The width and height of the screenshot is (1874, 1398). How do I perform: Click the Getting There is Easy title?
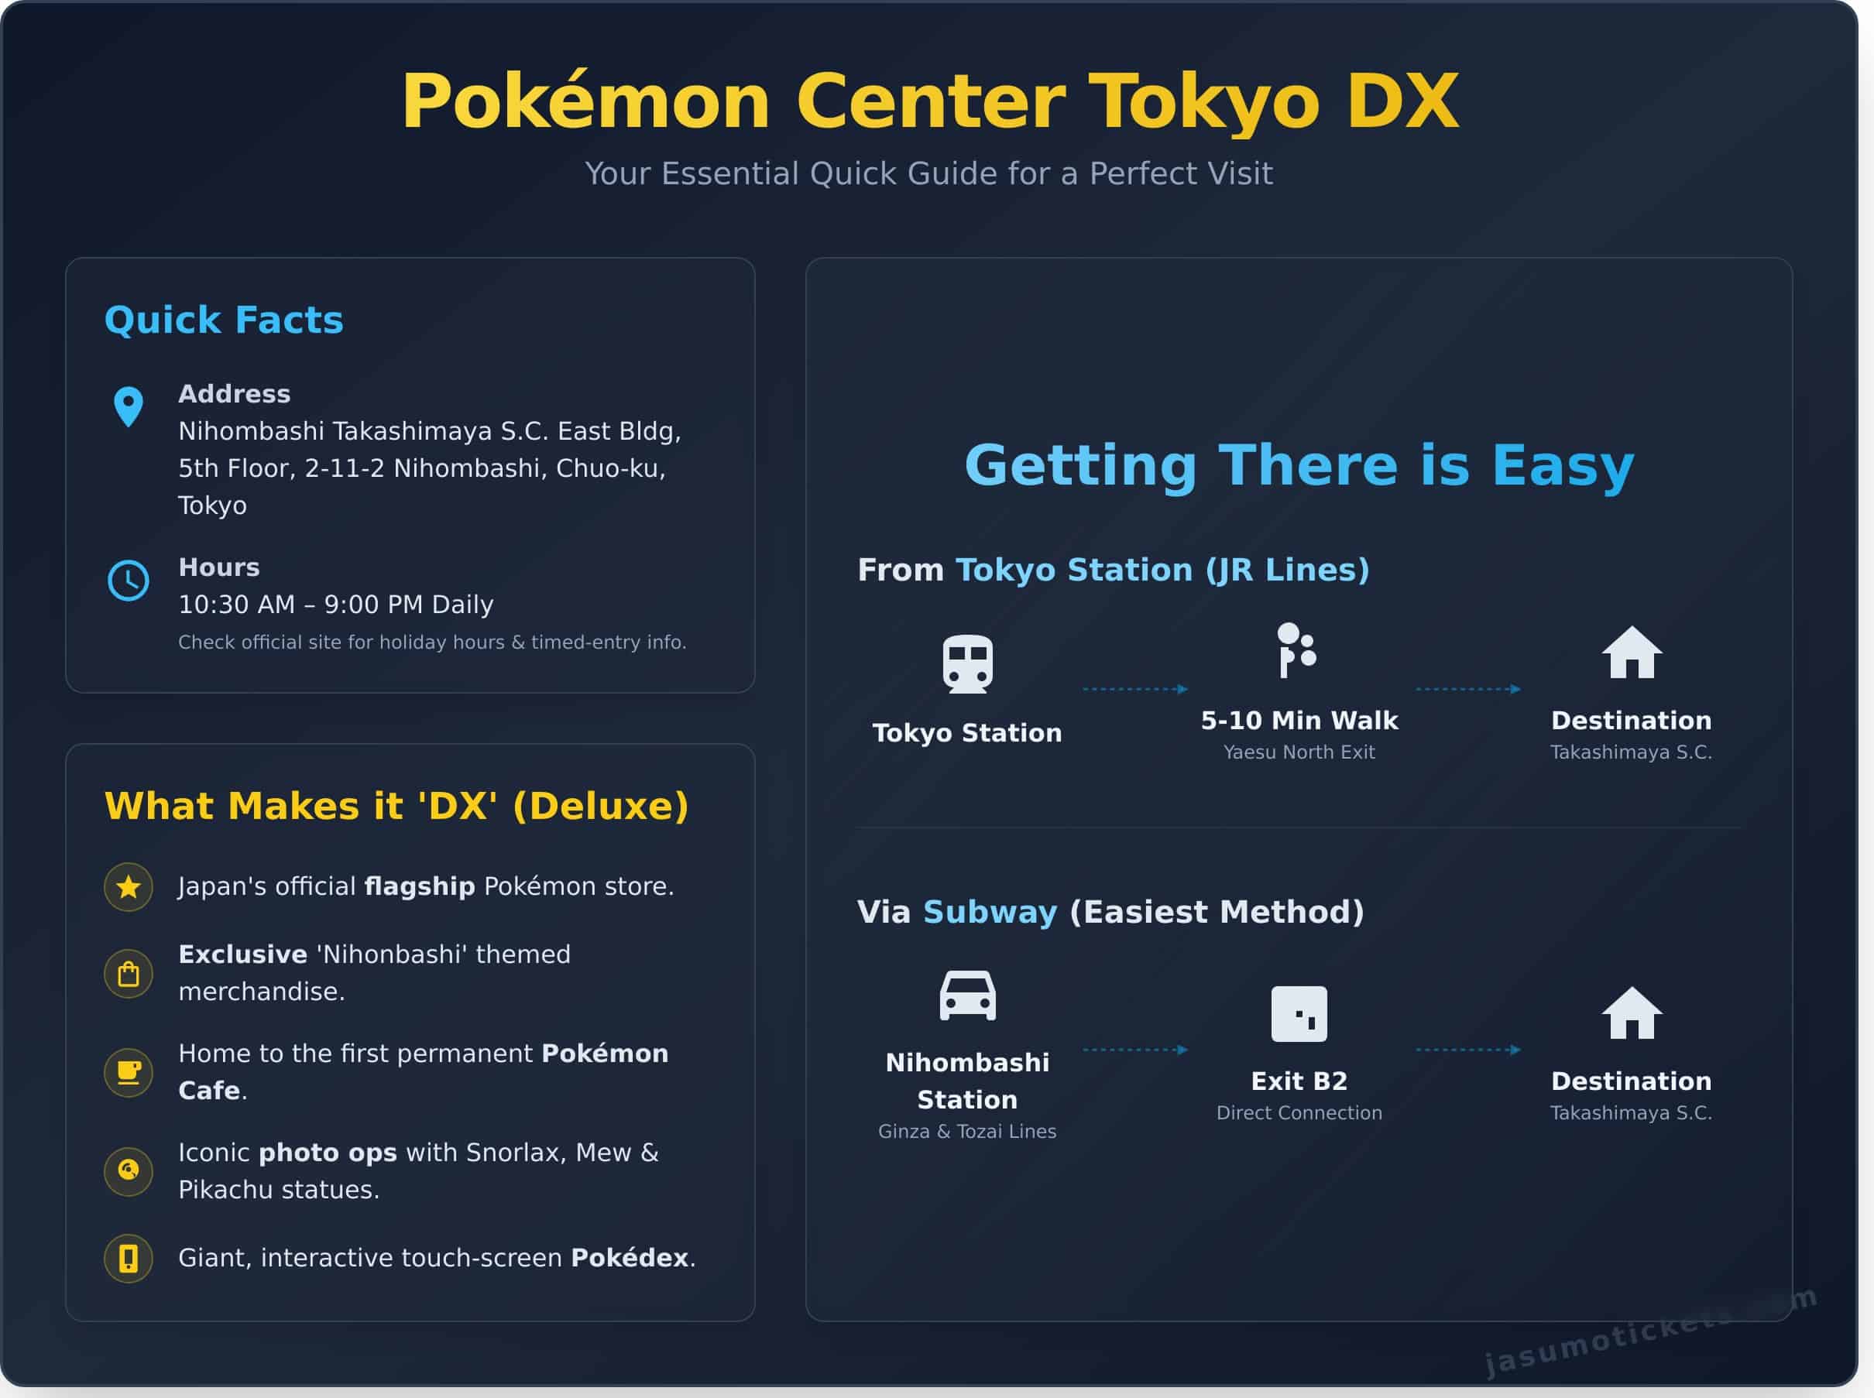(1301, 464)
